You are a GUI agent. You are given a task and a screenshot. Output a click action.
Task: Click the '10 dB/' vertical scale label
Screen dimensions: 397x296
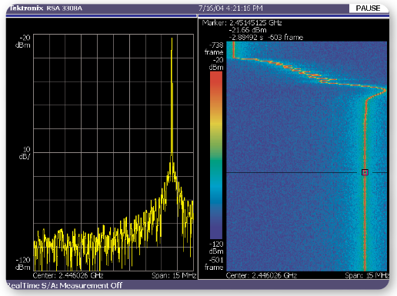tap(25, 153)
